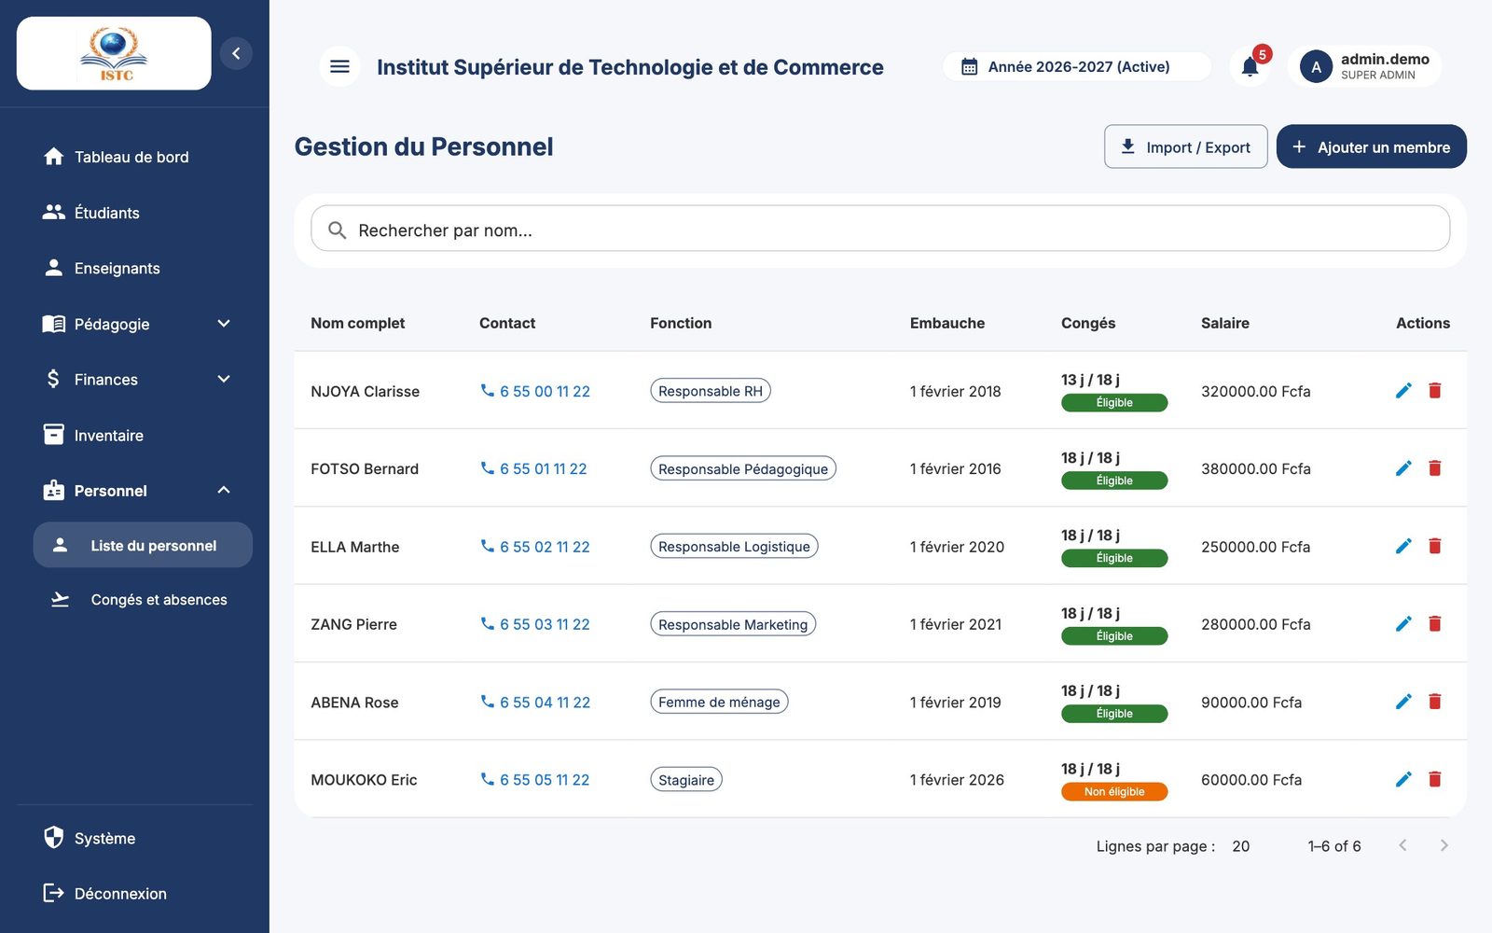Screen dimensions: 1492x933
Task: Open the Année 2026-2027 selector
Action: pyautogui.click(x=1077, y=66)
